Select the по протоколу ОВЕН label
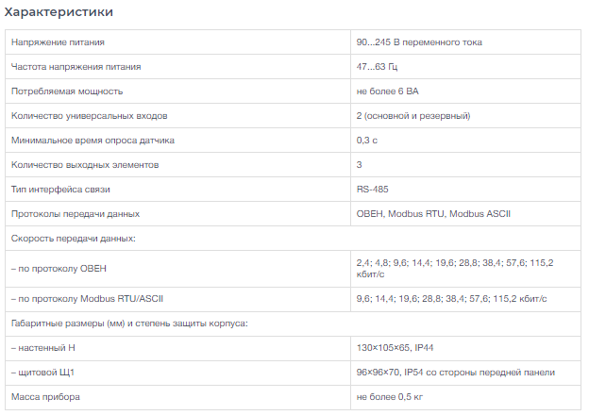 tap(59, 269)
